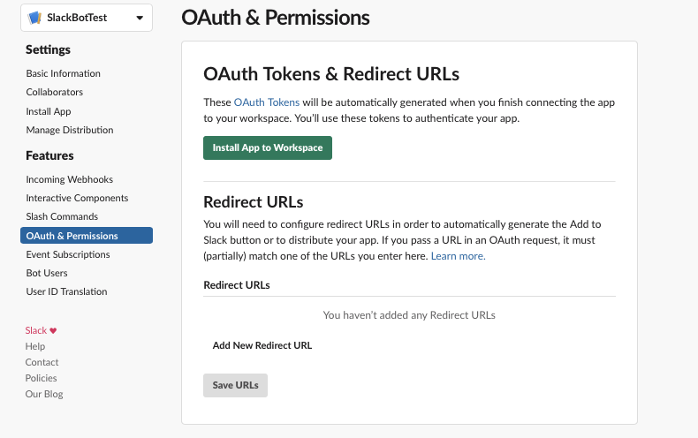Open the Bot Users page
The width and height of the screenshot is (698, 438).
(x=47, y=273)
